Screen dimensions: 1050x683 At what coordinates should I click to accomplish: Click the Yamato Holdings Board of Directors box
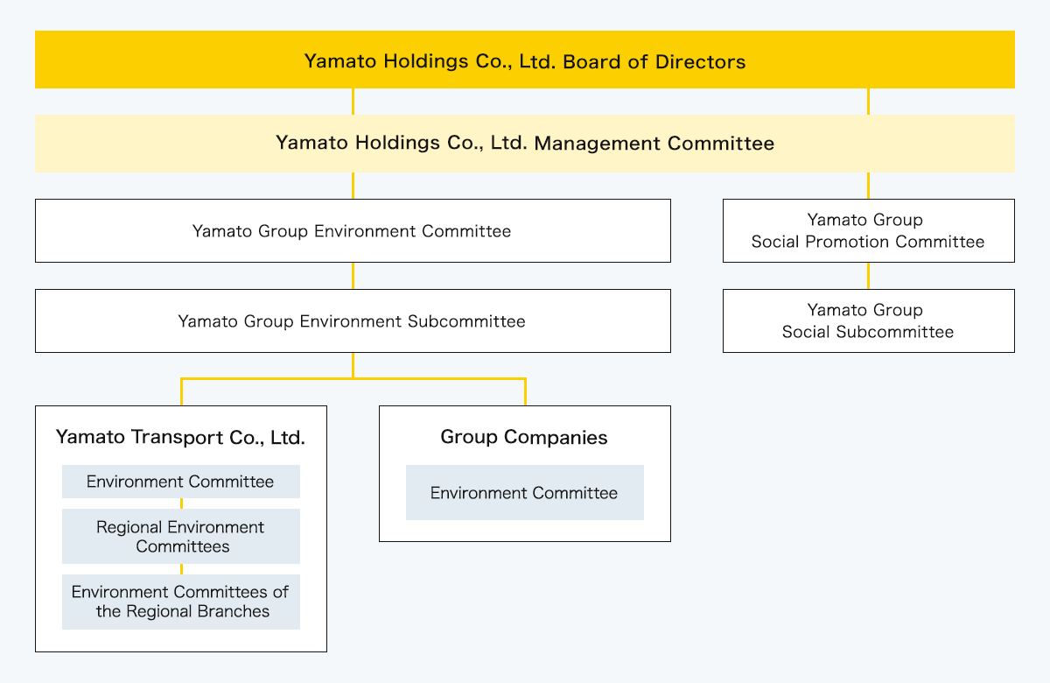point(525,60)
